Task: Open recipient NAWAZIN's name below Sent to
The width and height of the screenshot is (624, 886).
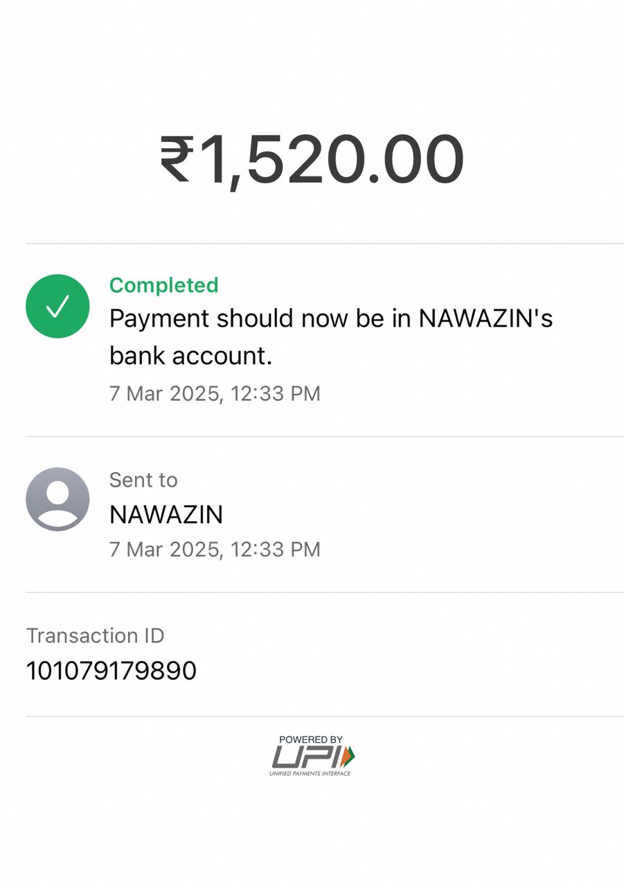Action: (x=166, y=514)
